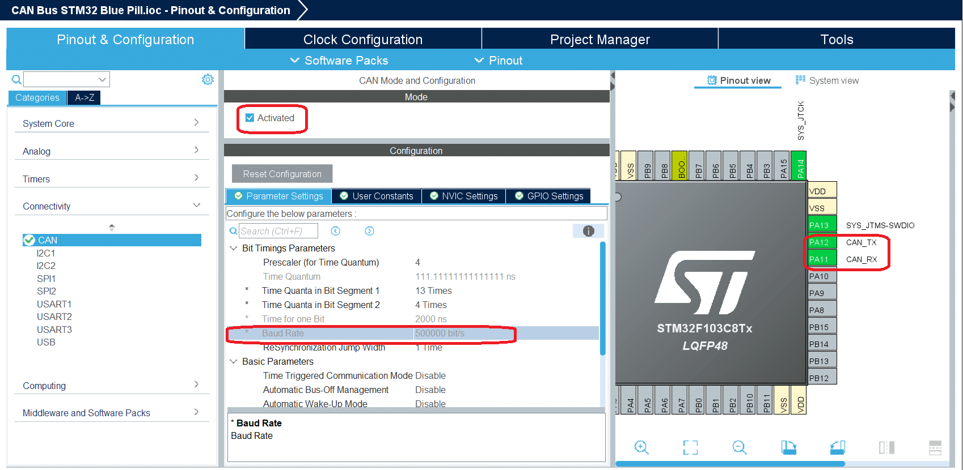Screen dimensions: 963x470
Task: Open the peripheral search dropdown
Action: [x=102, y=79]
